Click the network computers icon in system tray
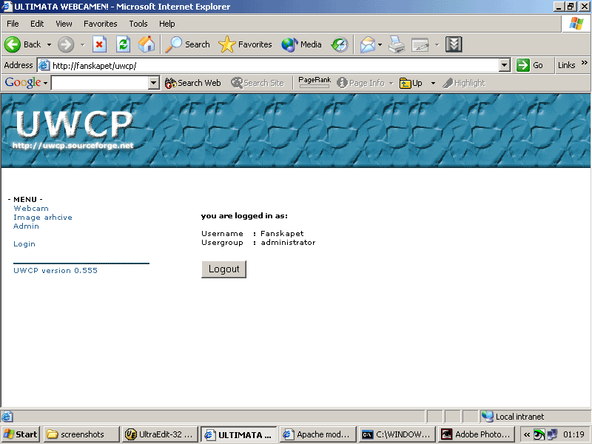 [552, 435]
